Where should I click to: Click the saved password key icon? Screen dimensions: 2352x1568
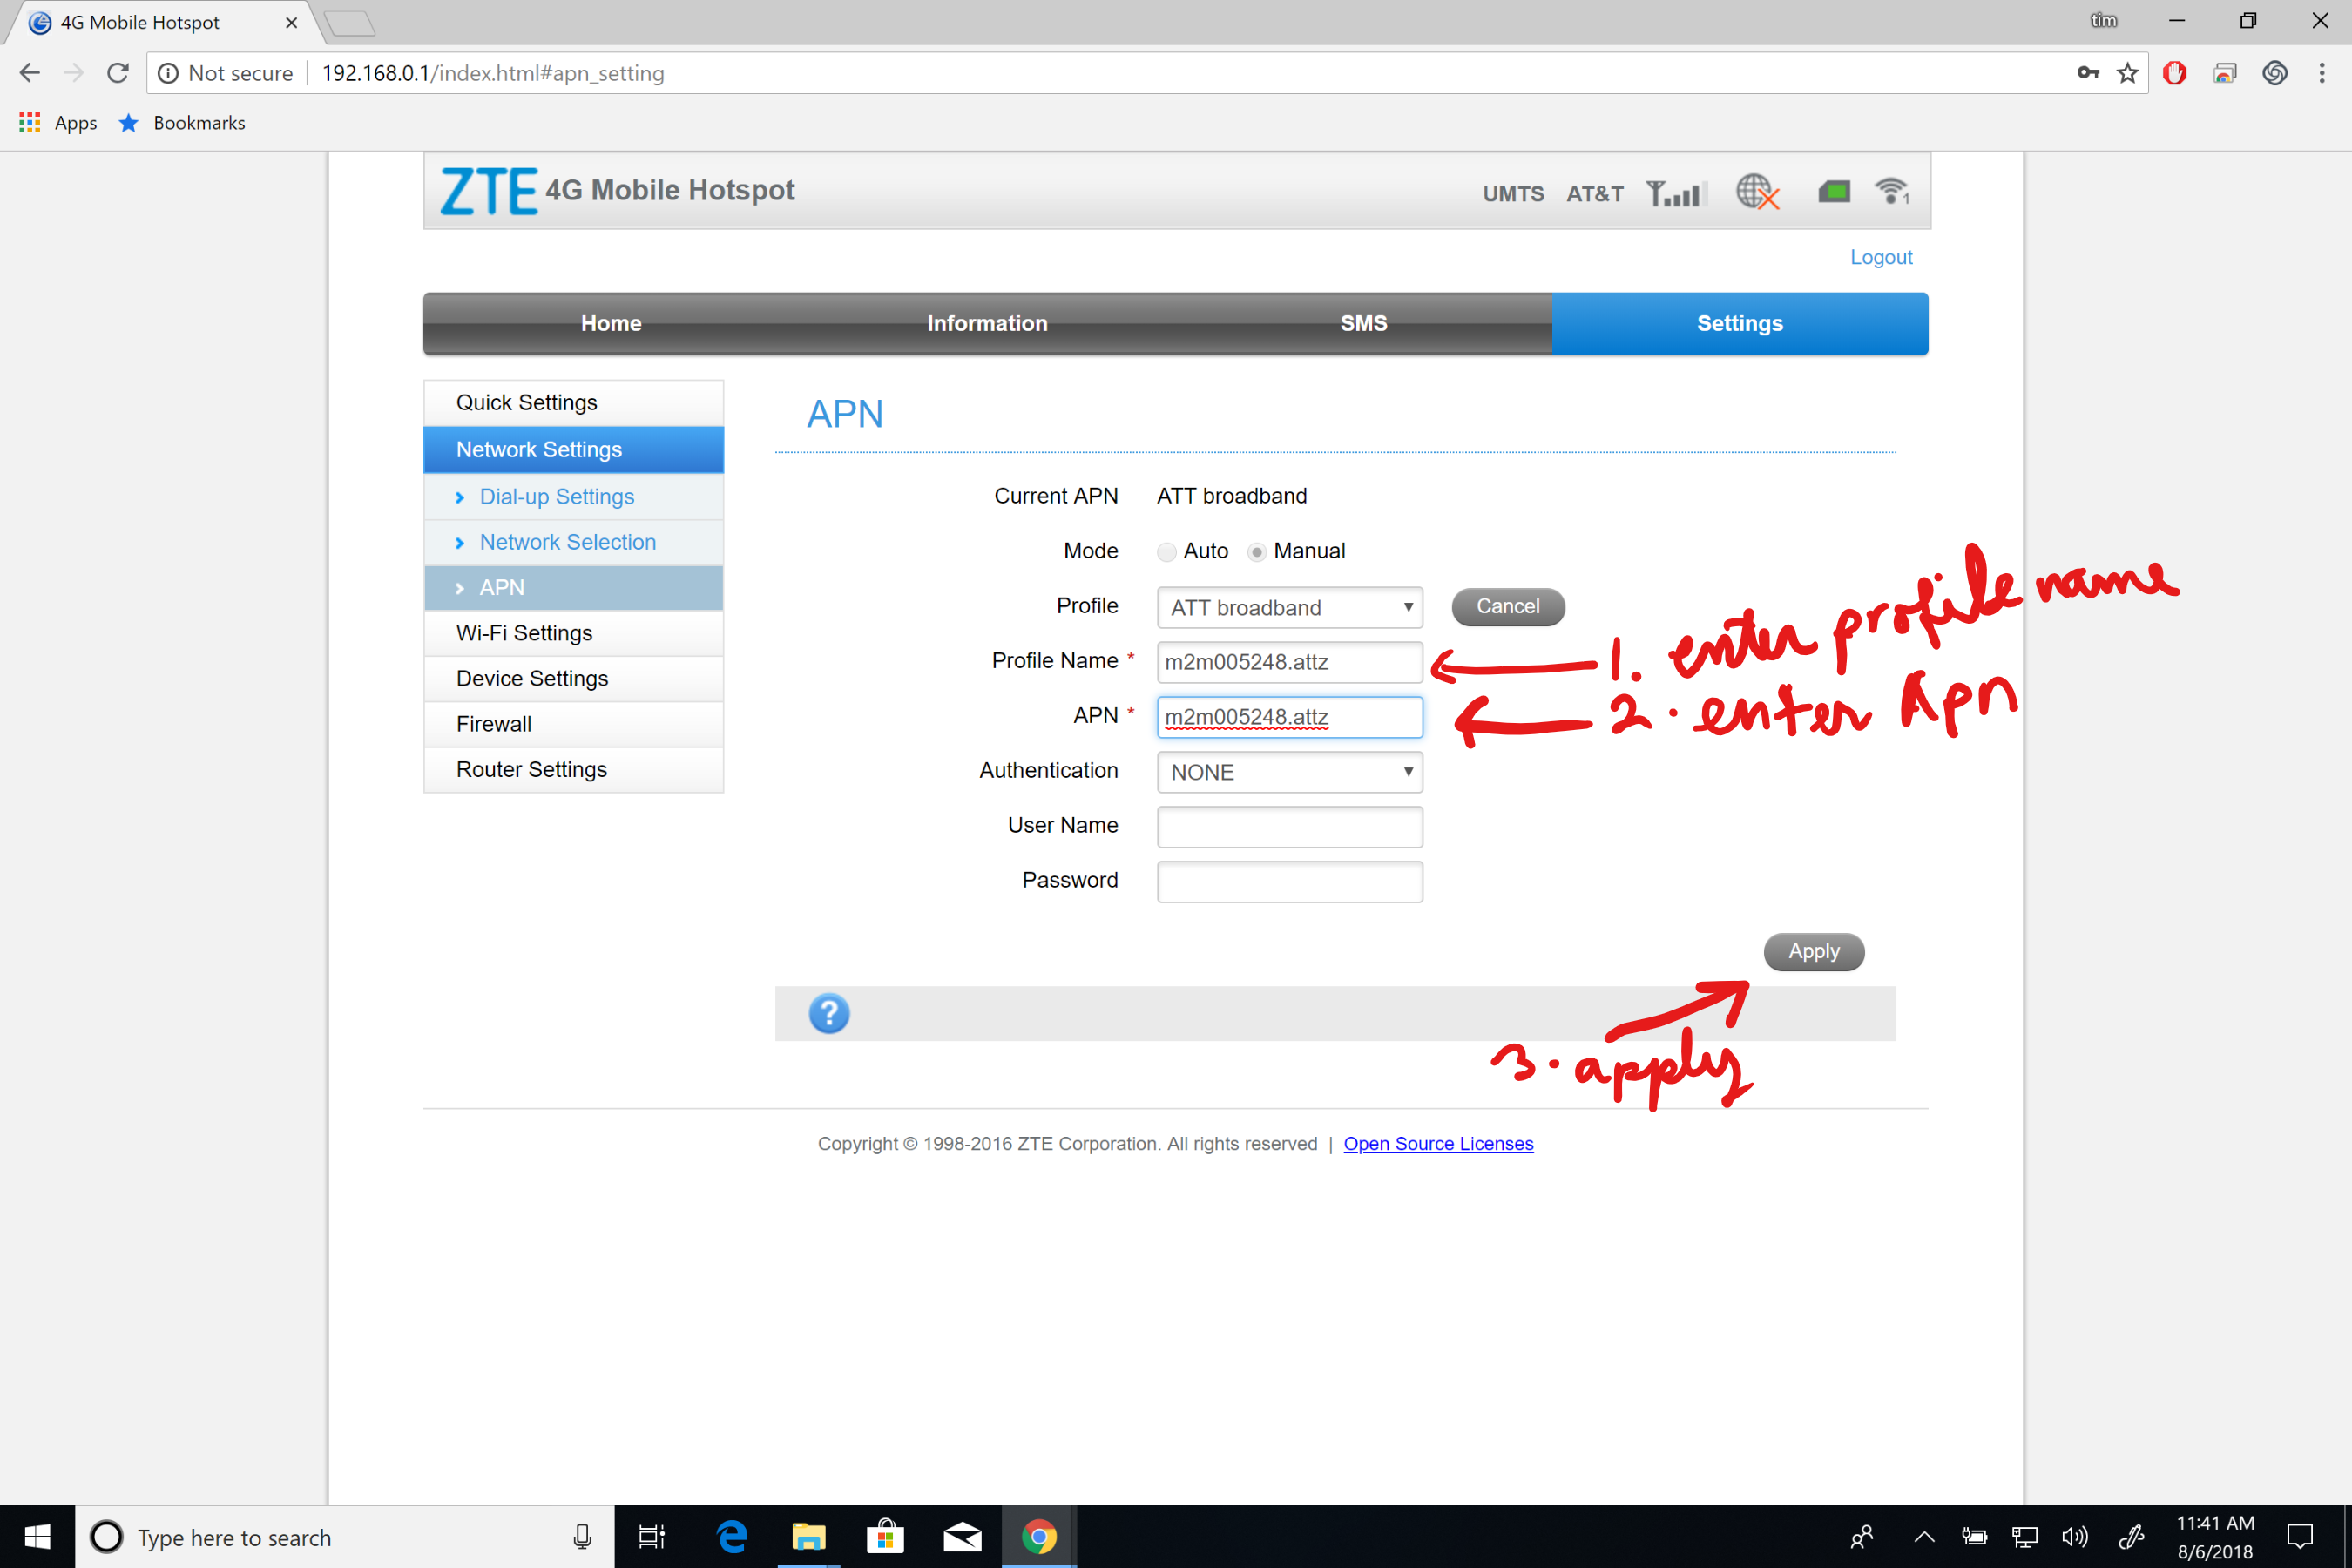(x=2087, y=73)
